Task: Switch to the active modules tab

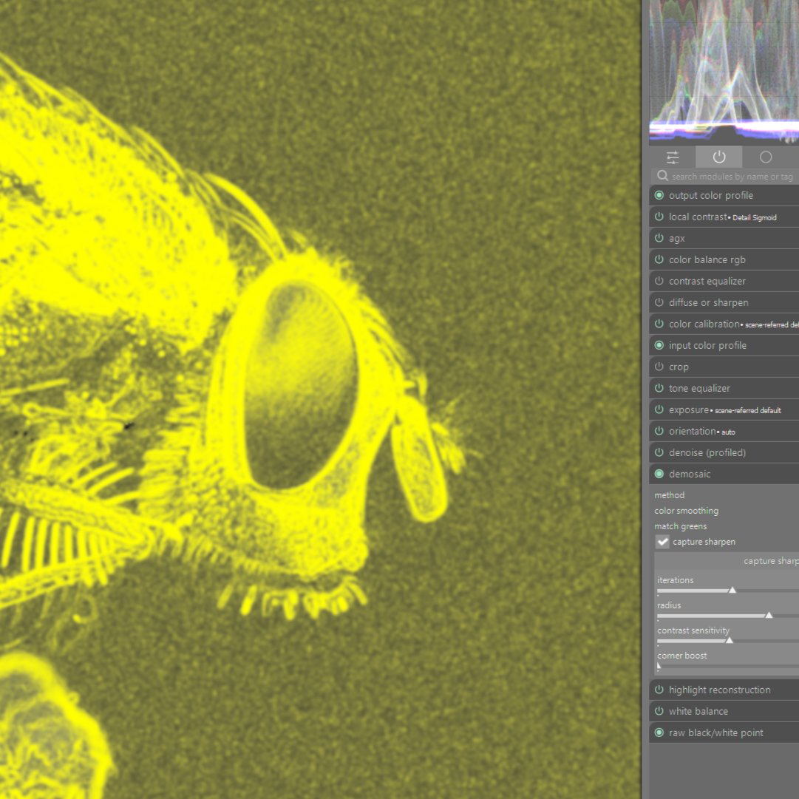Action: (x=718, y=157)
